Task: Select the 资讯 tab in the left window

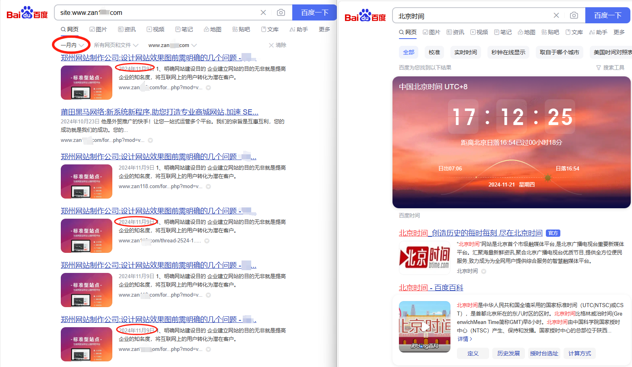Action: click(x=127, y=29)
